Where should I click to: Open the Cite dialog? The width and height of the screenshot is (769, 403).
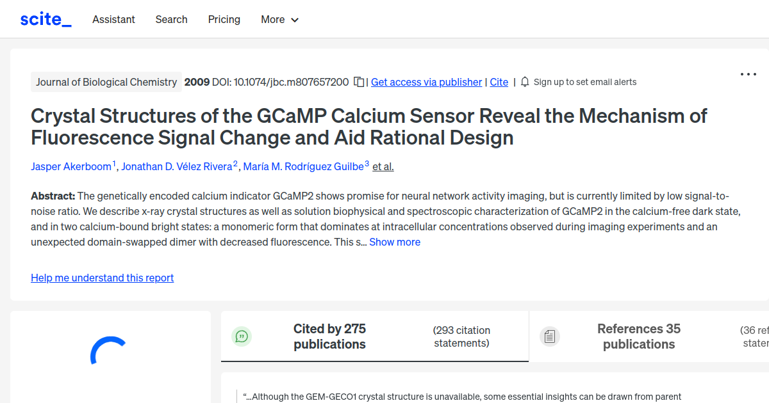[x=499, y=82]
